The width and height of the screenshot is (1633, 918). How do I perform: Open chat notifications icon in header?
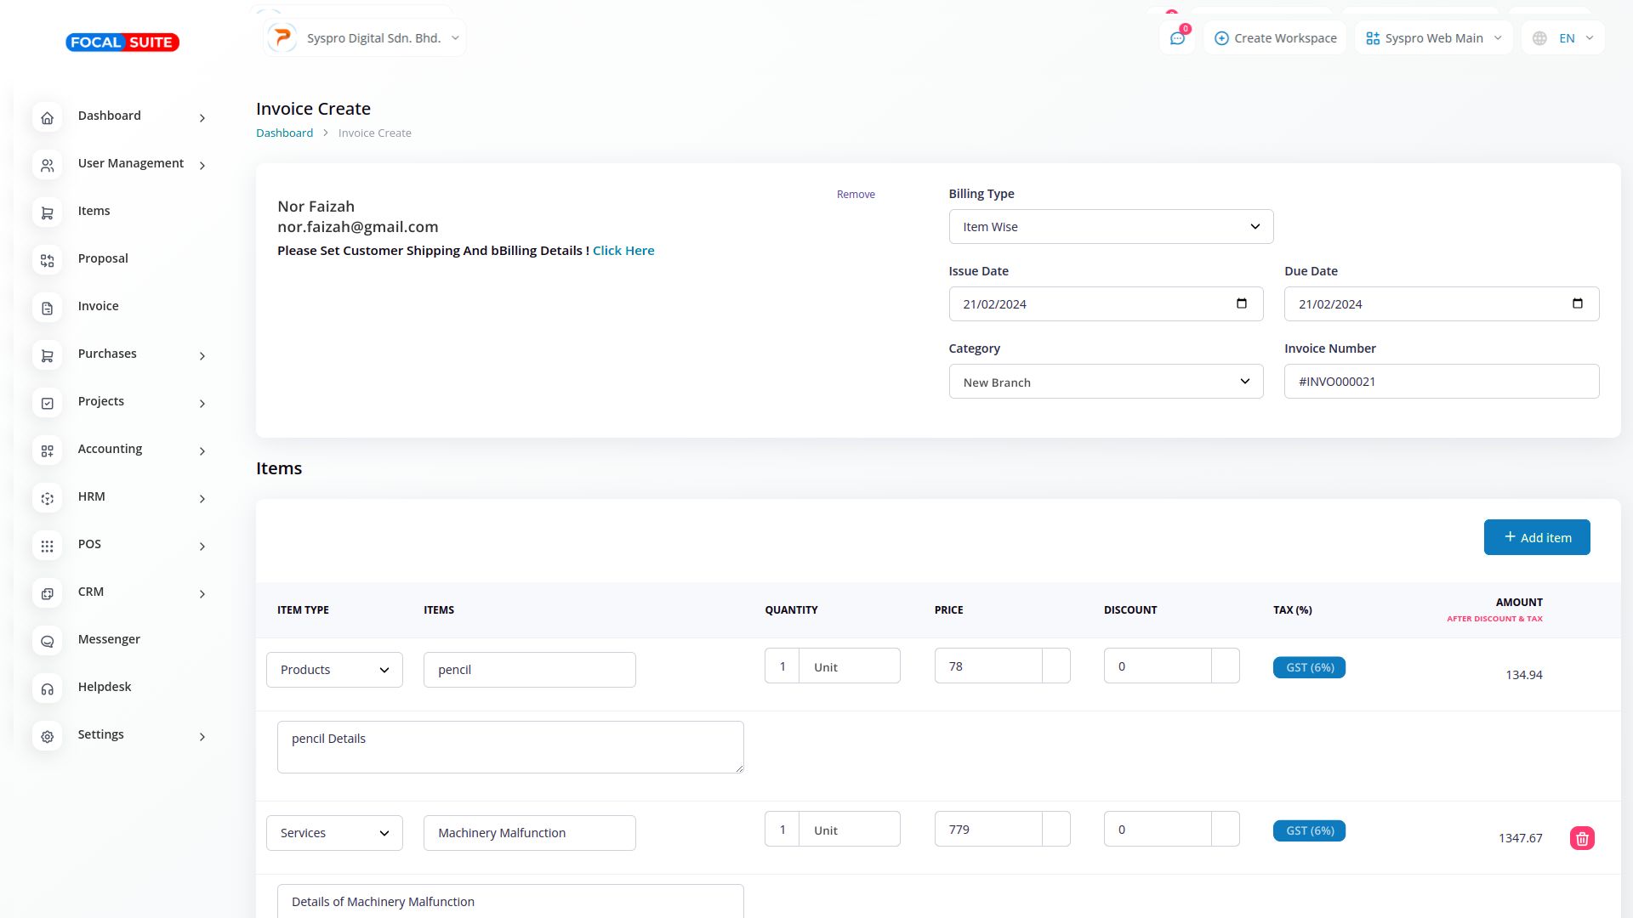point(1177,38)
